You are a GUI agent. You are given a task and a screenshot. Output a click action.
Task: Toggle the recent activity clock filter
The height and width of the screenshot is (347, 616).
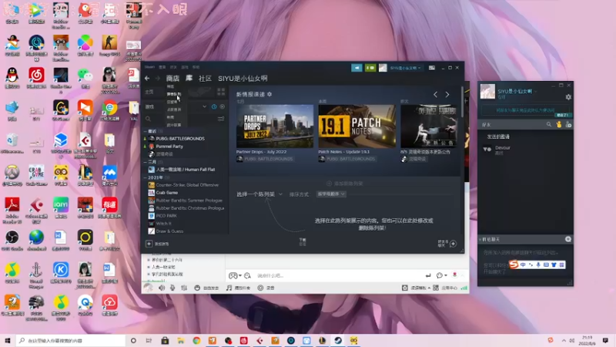click(214, 106)
